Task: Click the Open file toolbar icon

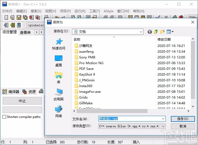Action: [x=12, y=17]
